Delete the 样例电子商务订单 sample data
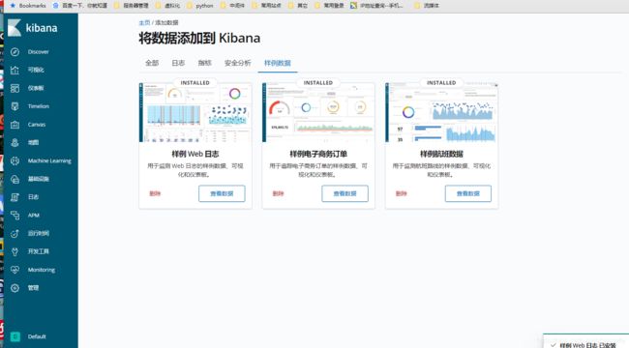The width and height of the screenshot is (629, 348). [278, 193]
